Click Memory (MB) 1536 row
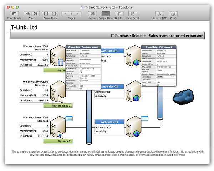Image resolution: width=214 pixels, height=171 pixels. click(34, 131)
